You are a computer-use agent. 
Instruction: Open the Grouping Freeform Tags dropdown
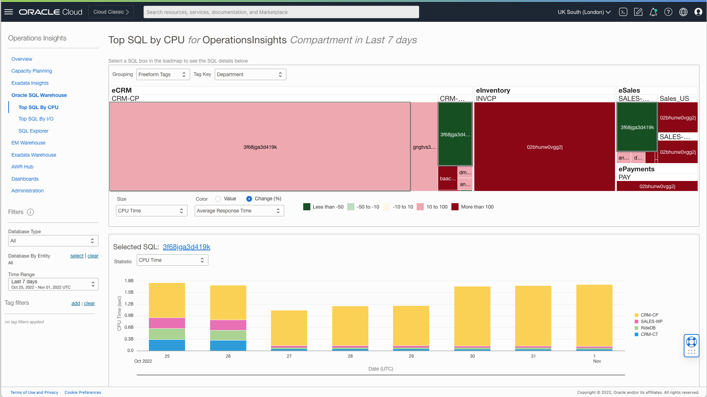coord(163,74)
